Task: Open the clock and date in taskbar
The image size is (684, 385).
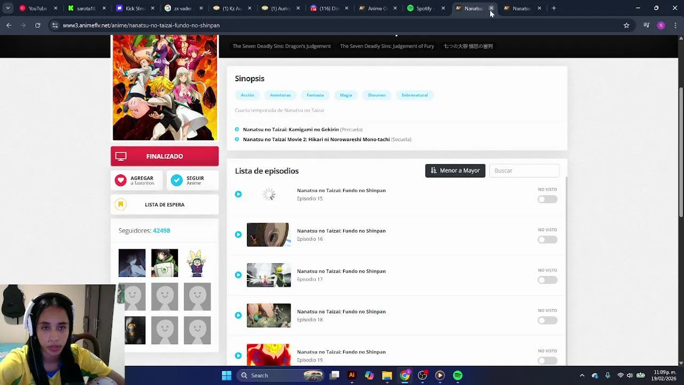Action: (664, 375)
